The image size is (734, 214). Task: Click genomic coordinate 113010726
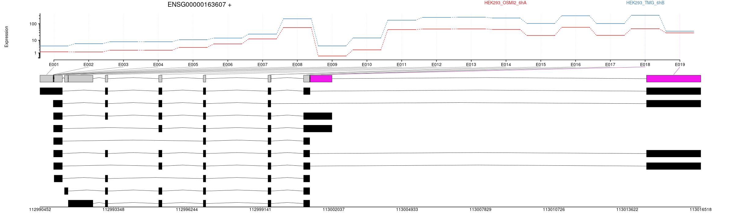click(x=554, y=209)
